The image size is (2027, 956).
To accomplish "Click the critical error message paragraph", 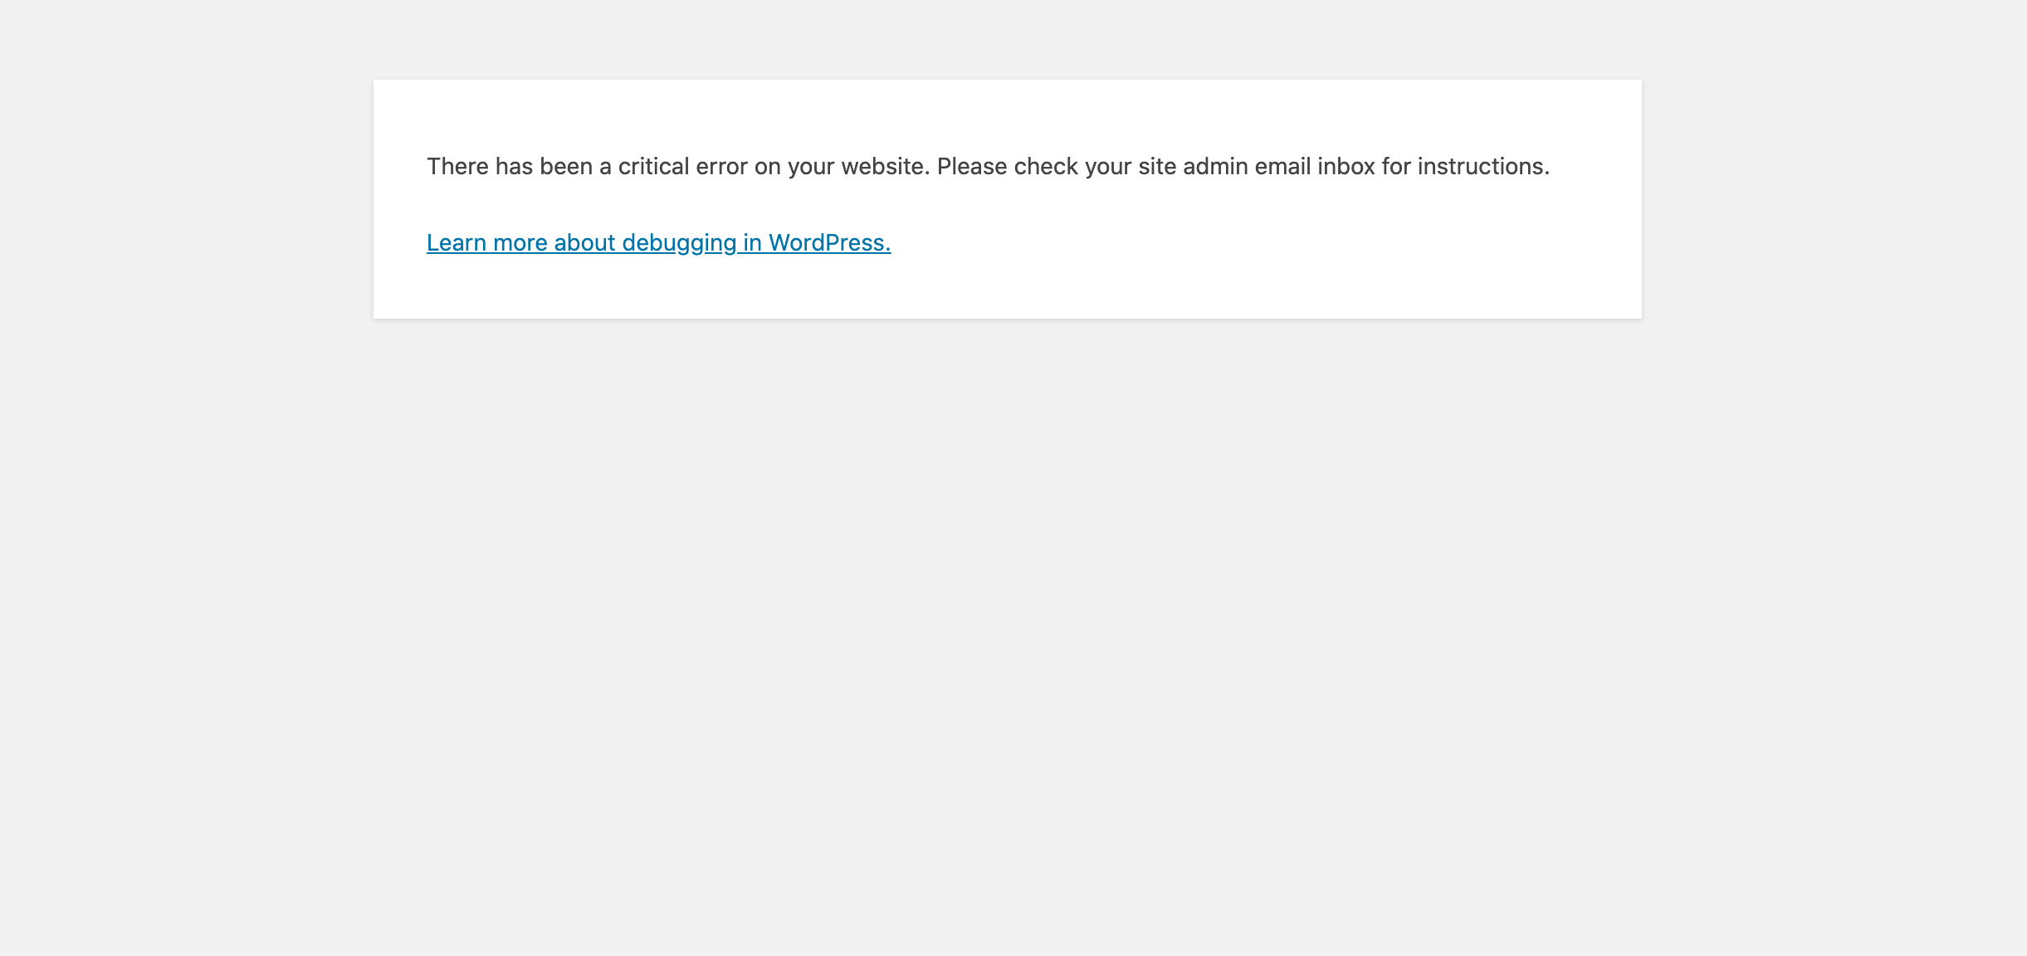I will click(988, 166).
